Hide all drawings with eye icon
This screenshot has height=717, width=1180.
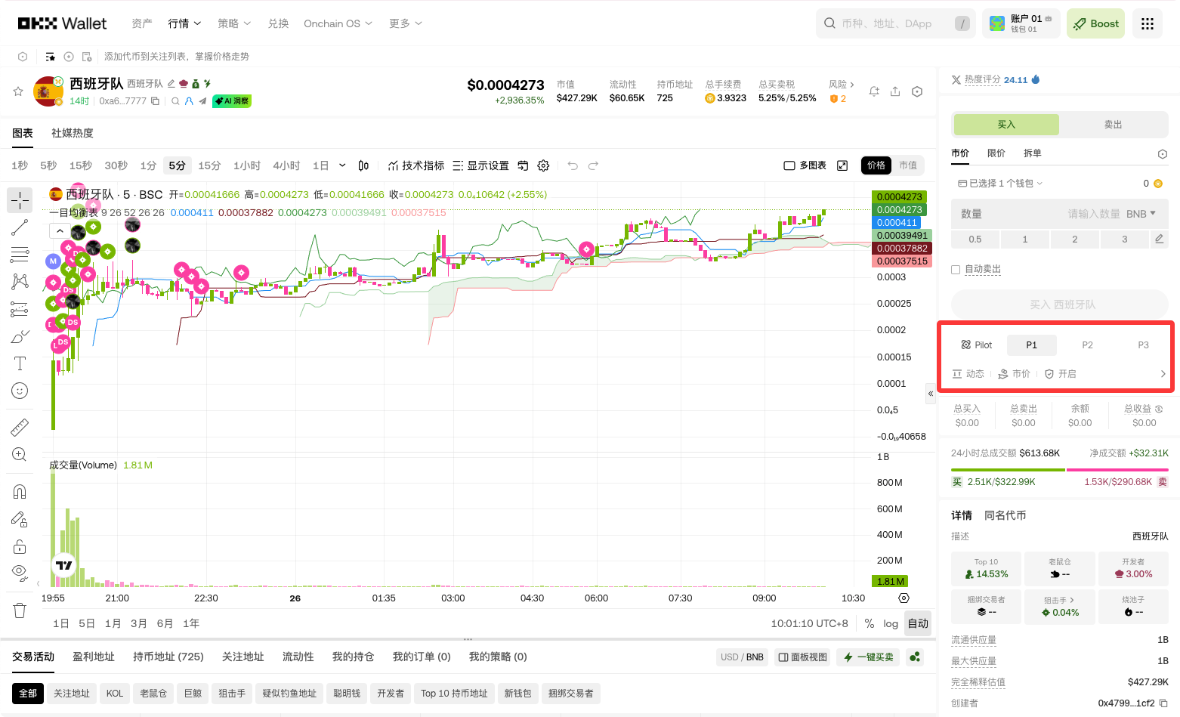[x=20, y=572]
